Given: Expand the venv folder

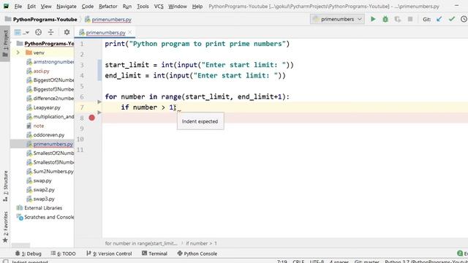Looking at the screenshot, I should coord(18,53).
